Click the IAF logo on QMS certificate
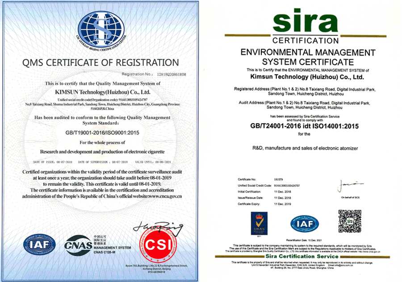This screenshot has width=402, height=282. coord(39,245)
